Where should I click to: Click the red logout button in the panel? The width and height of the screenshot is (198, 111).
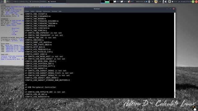[196, 2]
